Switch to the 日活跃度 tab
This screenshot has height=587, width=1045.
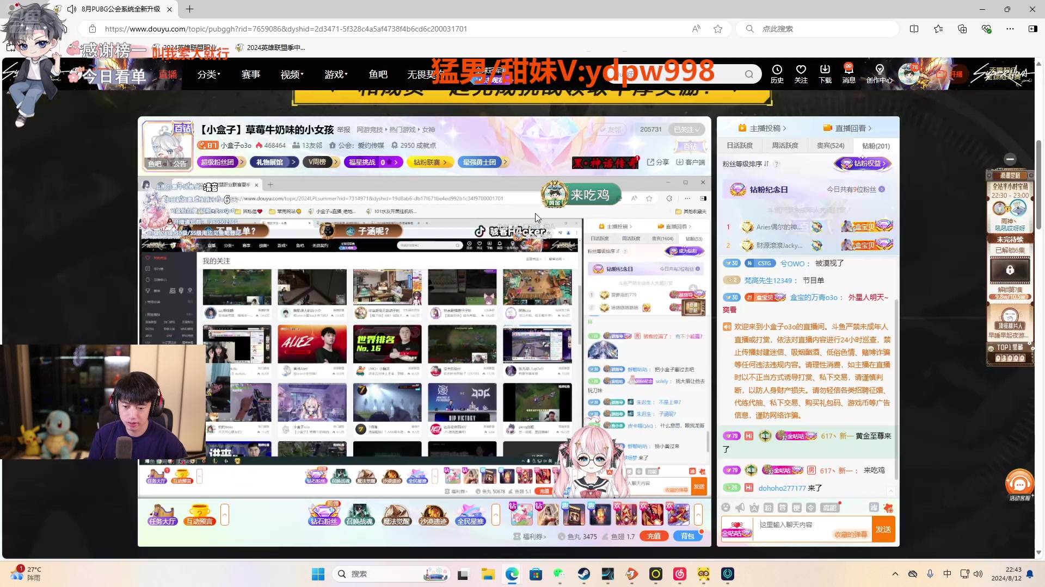tap(740, 146)
